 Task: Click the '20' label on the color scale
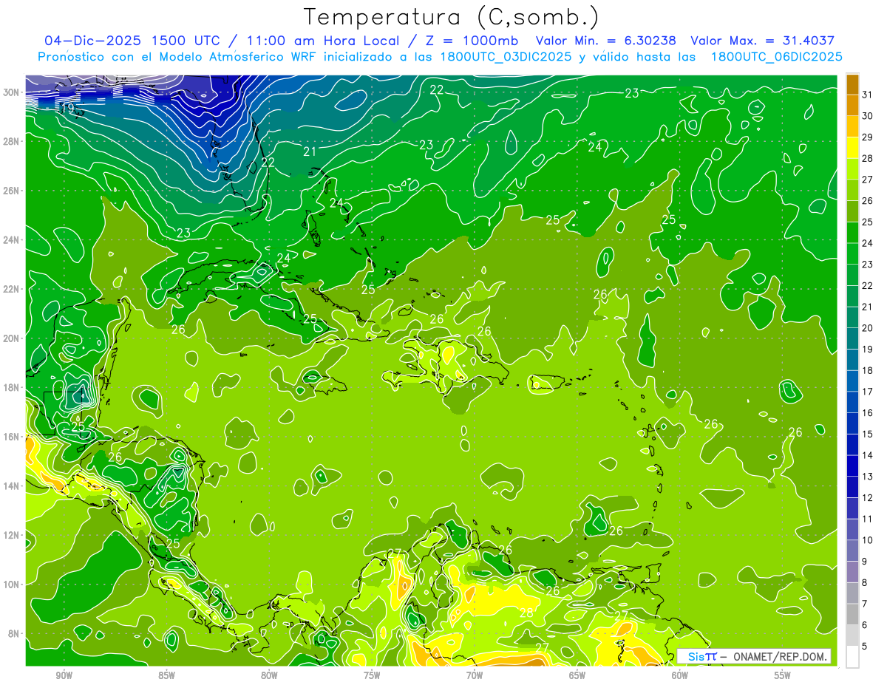(867, 328)
